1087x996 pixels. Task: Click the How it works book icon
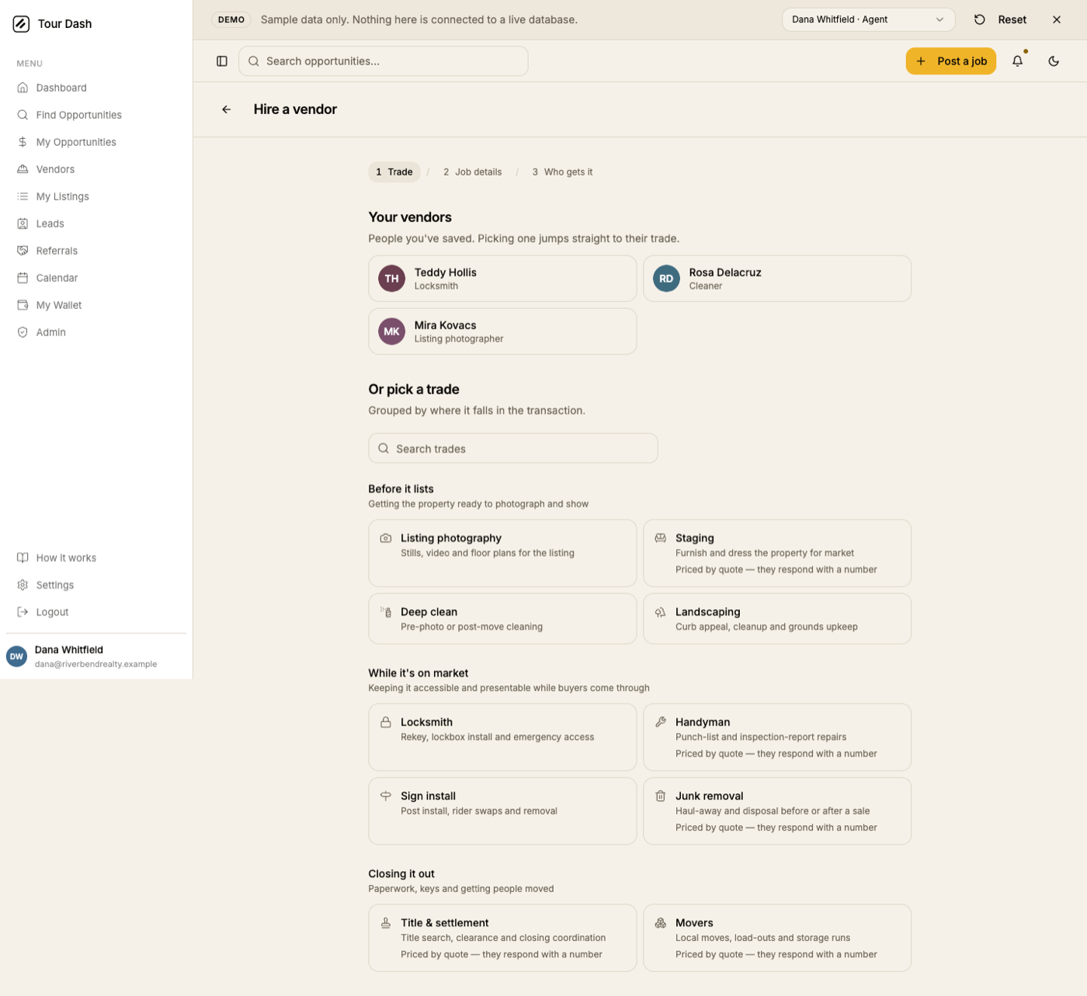23,558
